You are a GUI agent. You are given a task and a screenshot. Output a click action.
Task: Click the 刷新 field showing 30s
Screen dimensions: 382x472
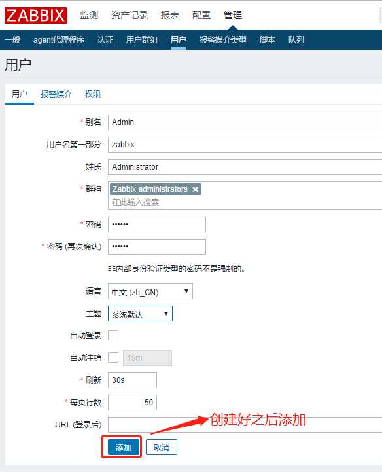point(132,380)
